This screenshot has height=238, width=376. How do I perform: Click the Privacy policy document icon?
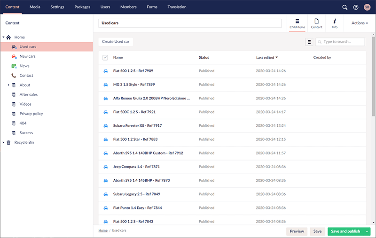(x=14, y=114)
